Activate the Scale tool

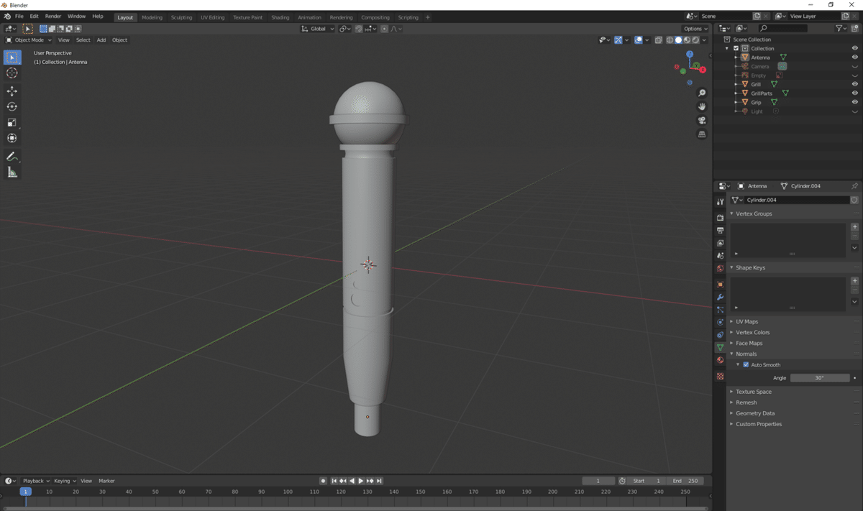click(12, 123)
